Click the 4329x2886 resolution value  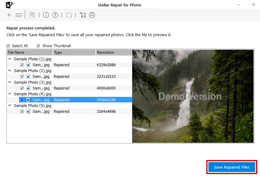tap(106, 65)
